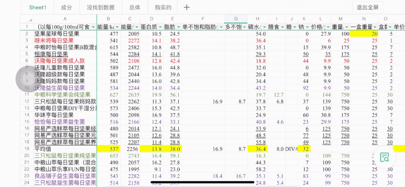Viewport: 405px width, 187px height.
Task: Select yellow cell 38.0 in 平均值 row
Action: coord(172,149)
